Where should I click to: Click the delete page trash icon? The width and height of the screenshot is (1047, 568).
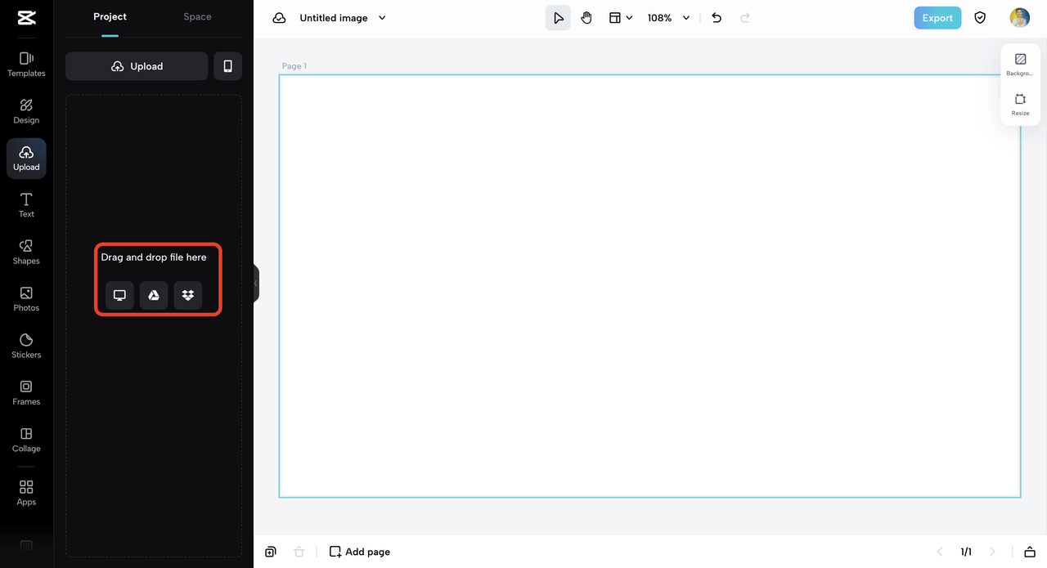click(299, 552)
